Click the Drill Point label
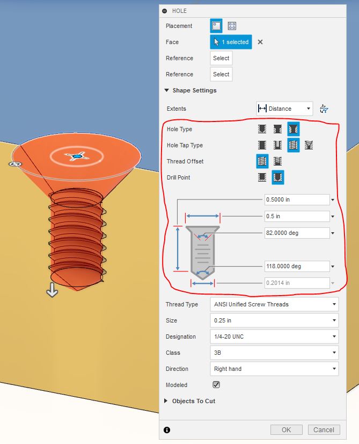359x444 pixels. [178, 177]
